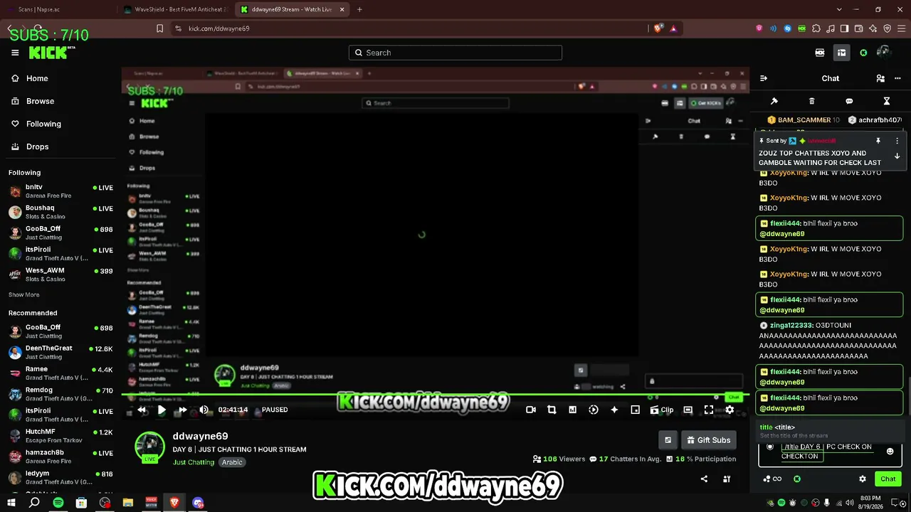Viewport: 911px width, 512px height.
Task: Collapse the chat panel with the arrow icon
Action: click(764, 78)
